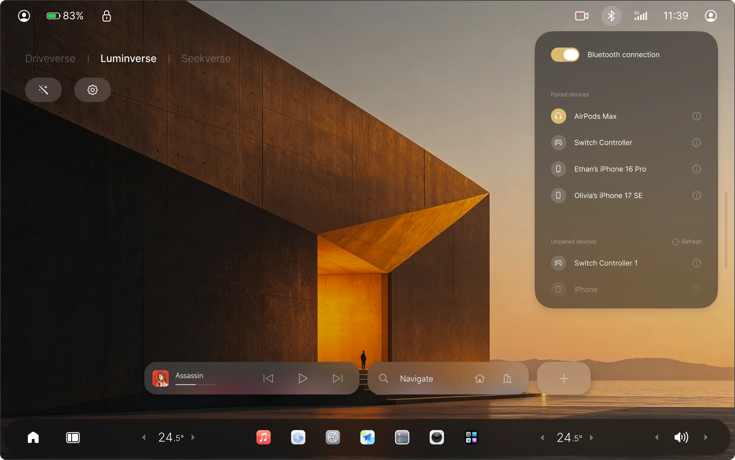Open the user profile icon at top right
This screenshot has width=735, height=460.
pos(711,16)
